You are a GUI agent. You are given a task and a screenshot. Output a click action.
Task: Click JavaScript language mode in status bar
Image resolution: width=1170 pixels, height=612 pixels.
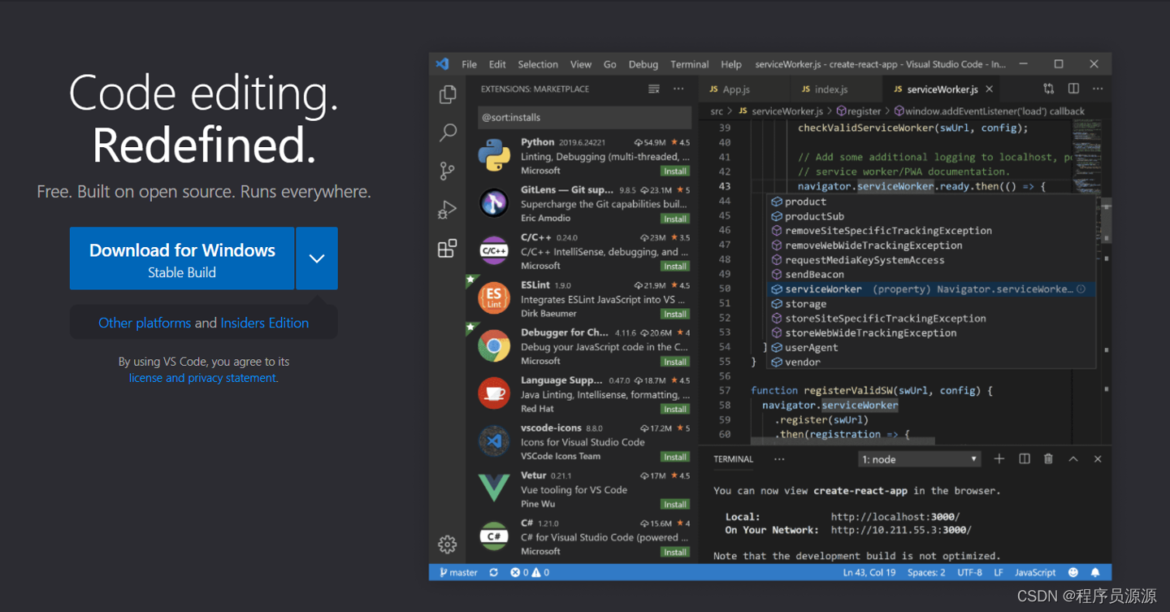click(1036, 572)
